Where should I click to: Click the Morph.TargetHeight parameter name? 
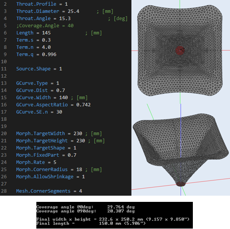point(42,141)
